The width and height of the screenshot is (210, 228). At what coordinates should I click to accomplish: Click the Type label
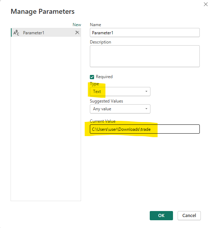pos(94,84)
